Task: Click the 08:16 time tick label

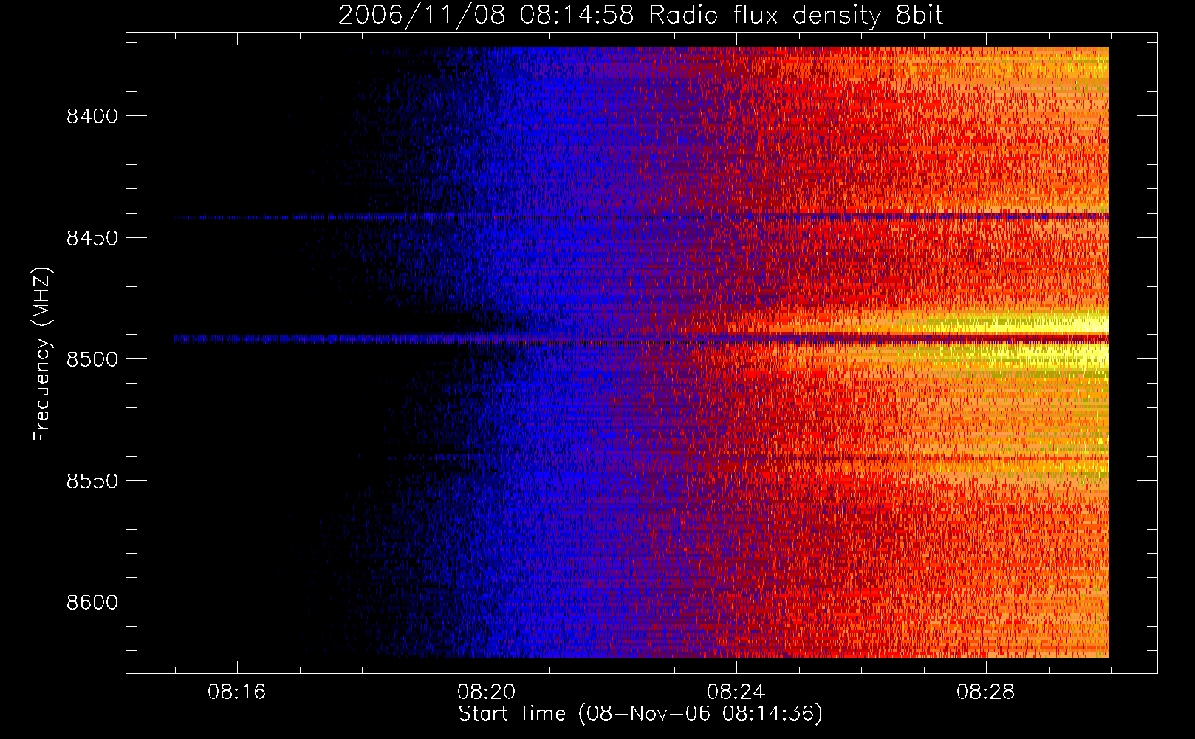Action: point(236,692)
